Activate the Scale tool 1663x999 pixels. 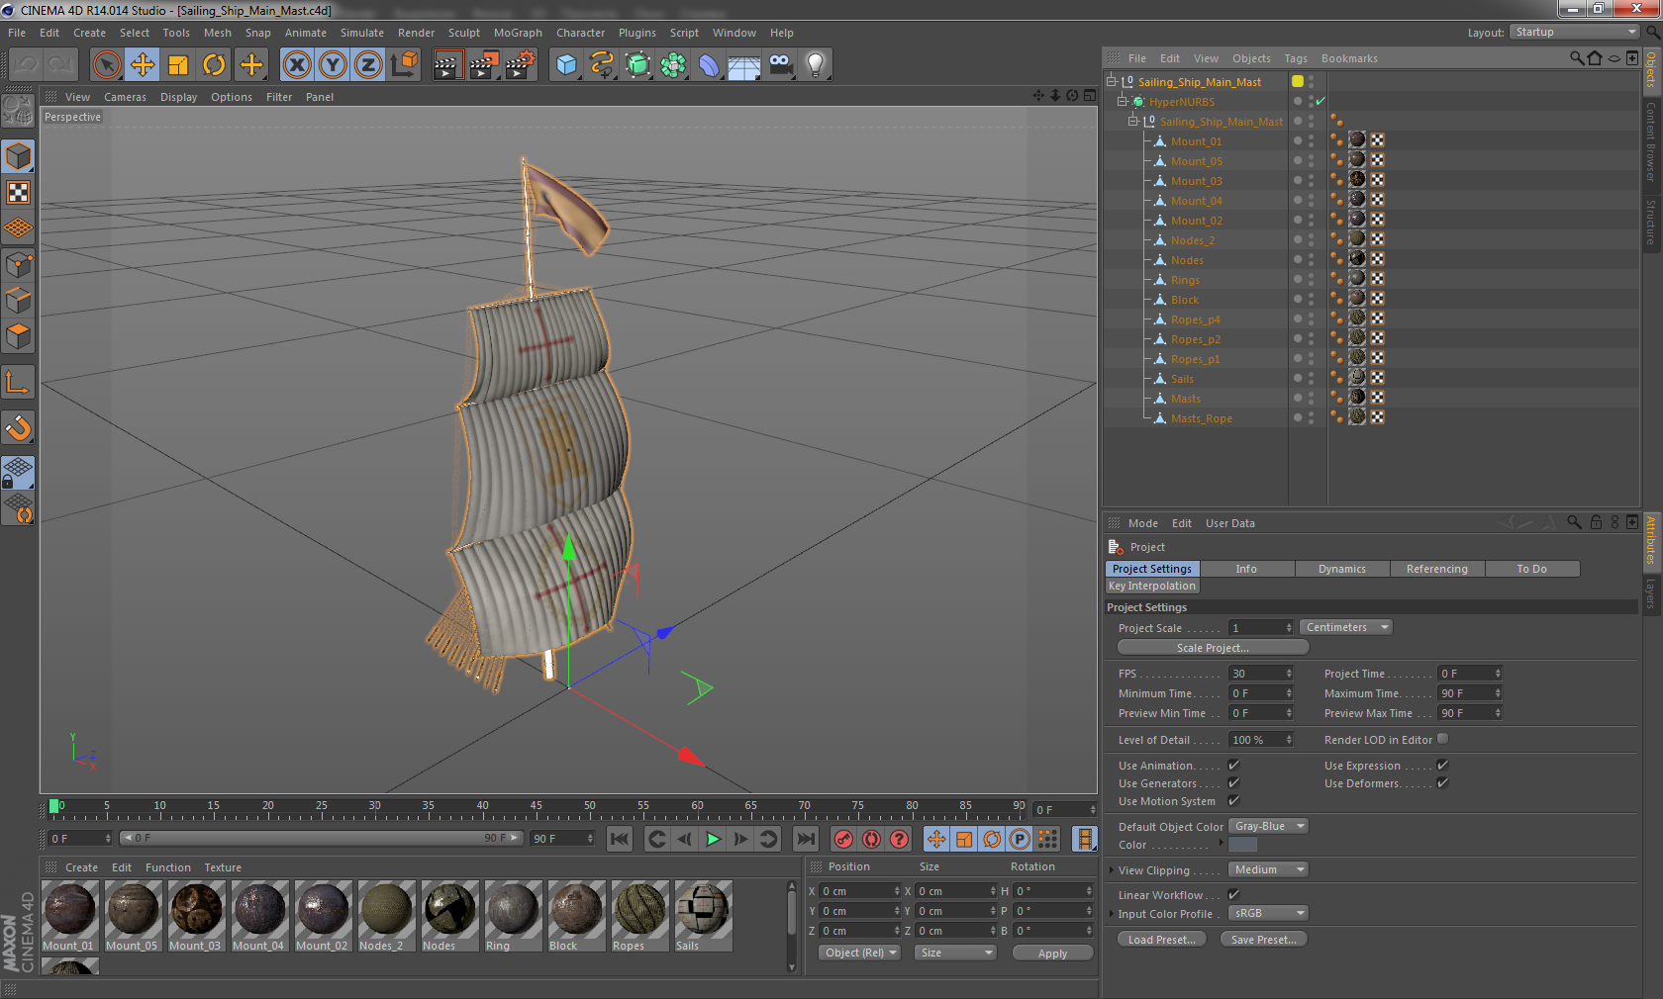point(178,65)
